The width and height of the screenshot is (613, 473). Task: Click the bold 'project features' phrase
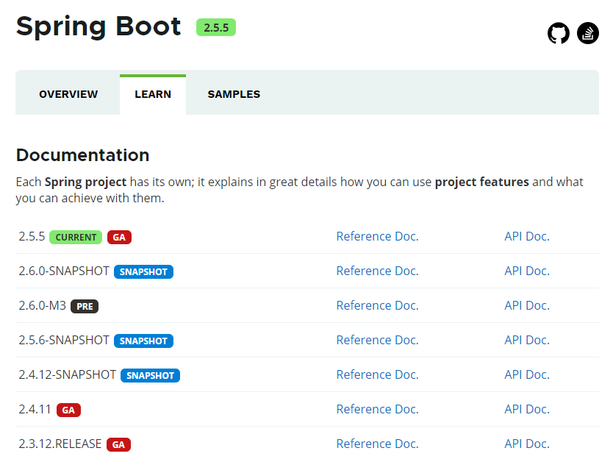[481, 182]
